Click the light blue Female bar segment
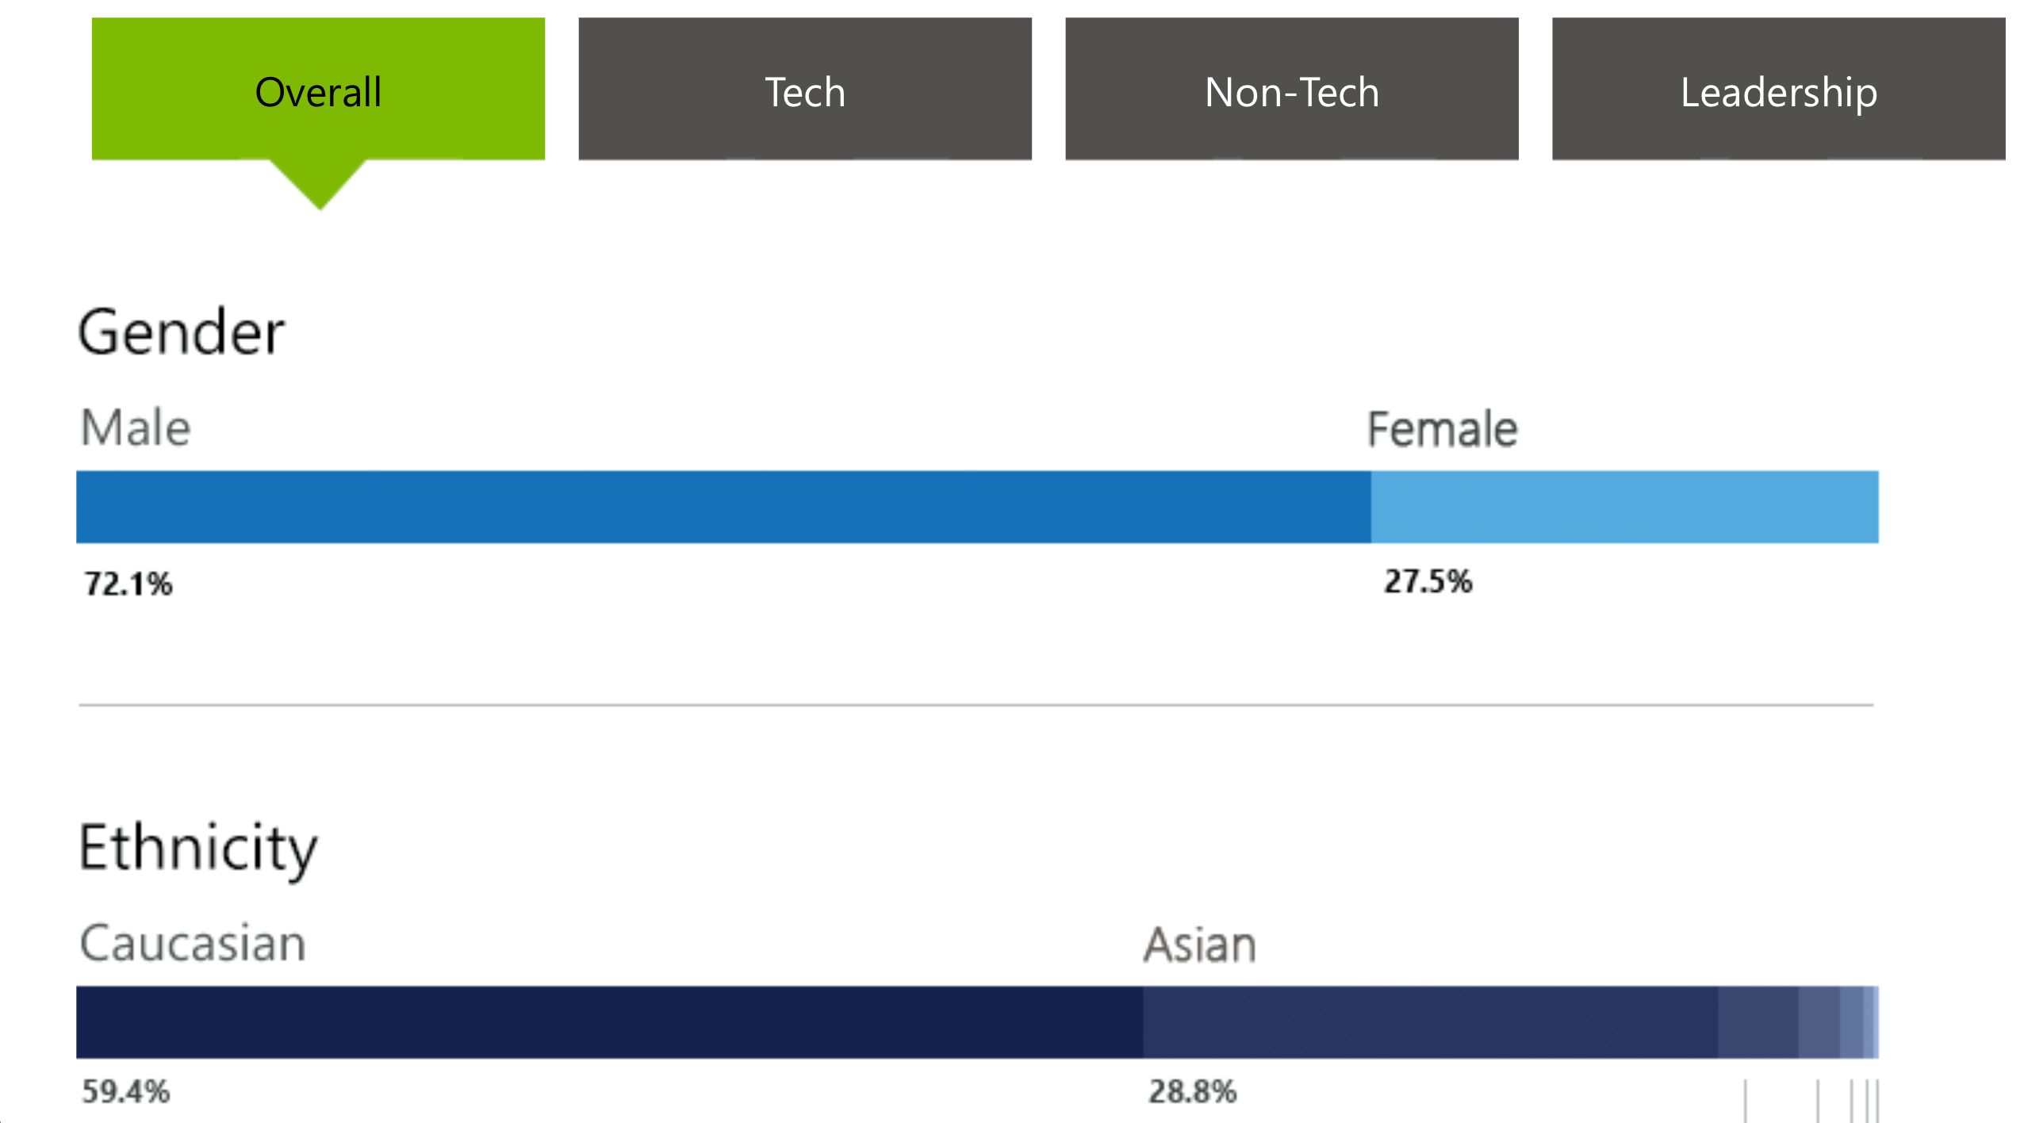The width and height of the screenshot is (2024, 1123). tap(1624, 508)
